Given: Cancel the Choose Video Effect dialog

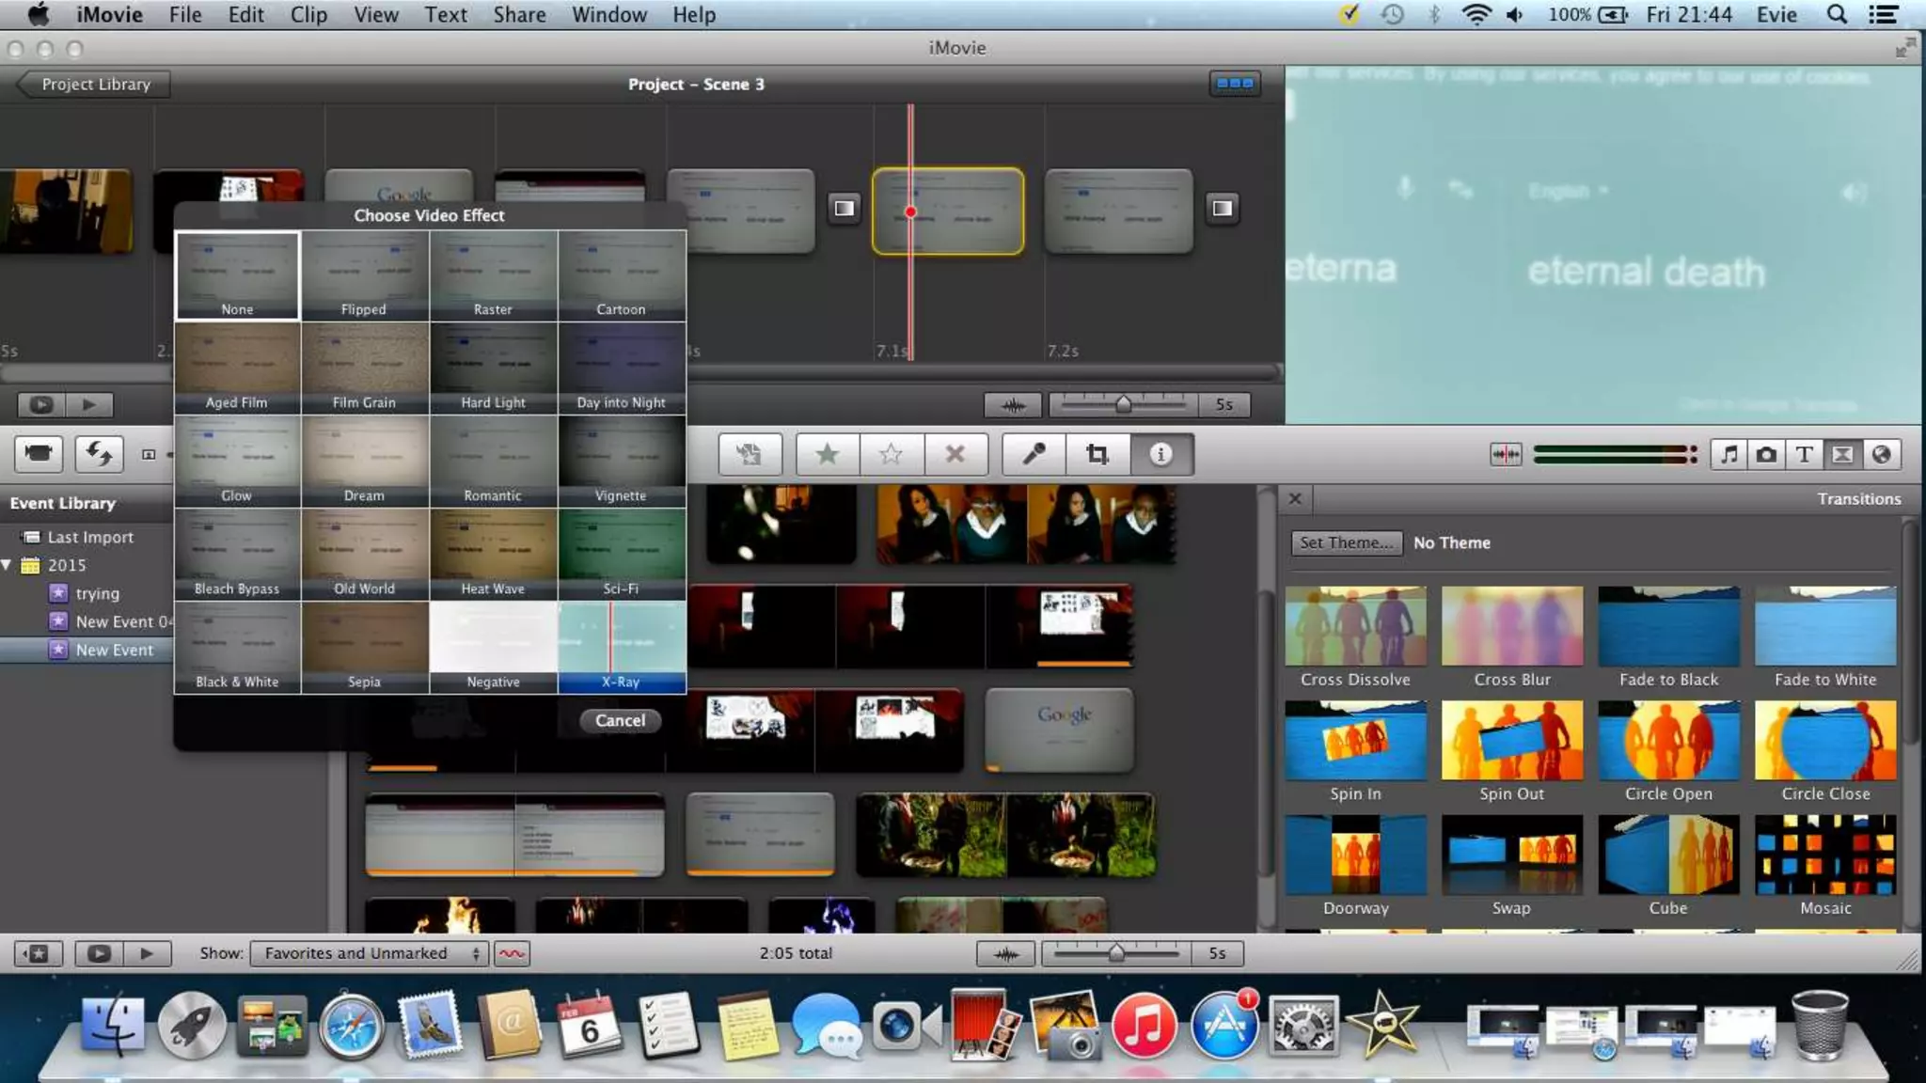Looking at the screenshot, I should click(x=620, y=721).
